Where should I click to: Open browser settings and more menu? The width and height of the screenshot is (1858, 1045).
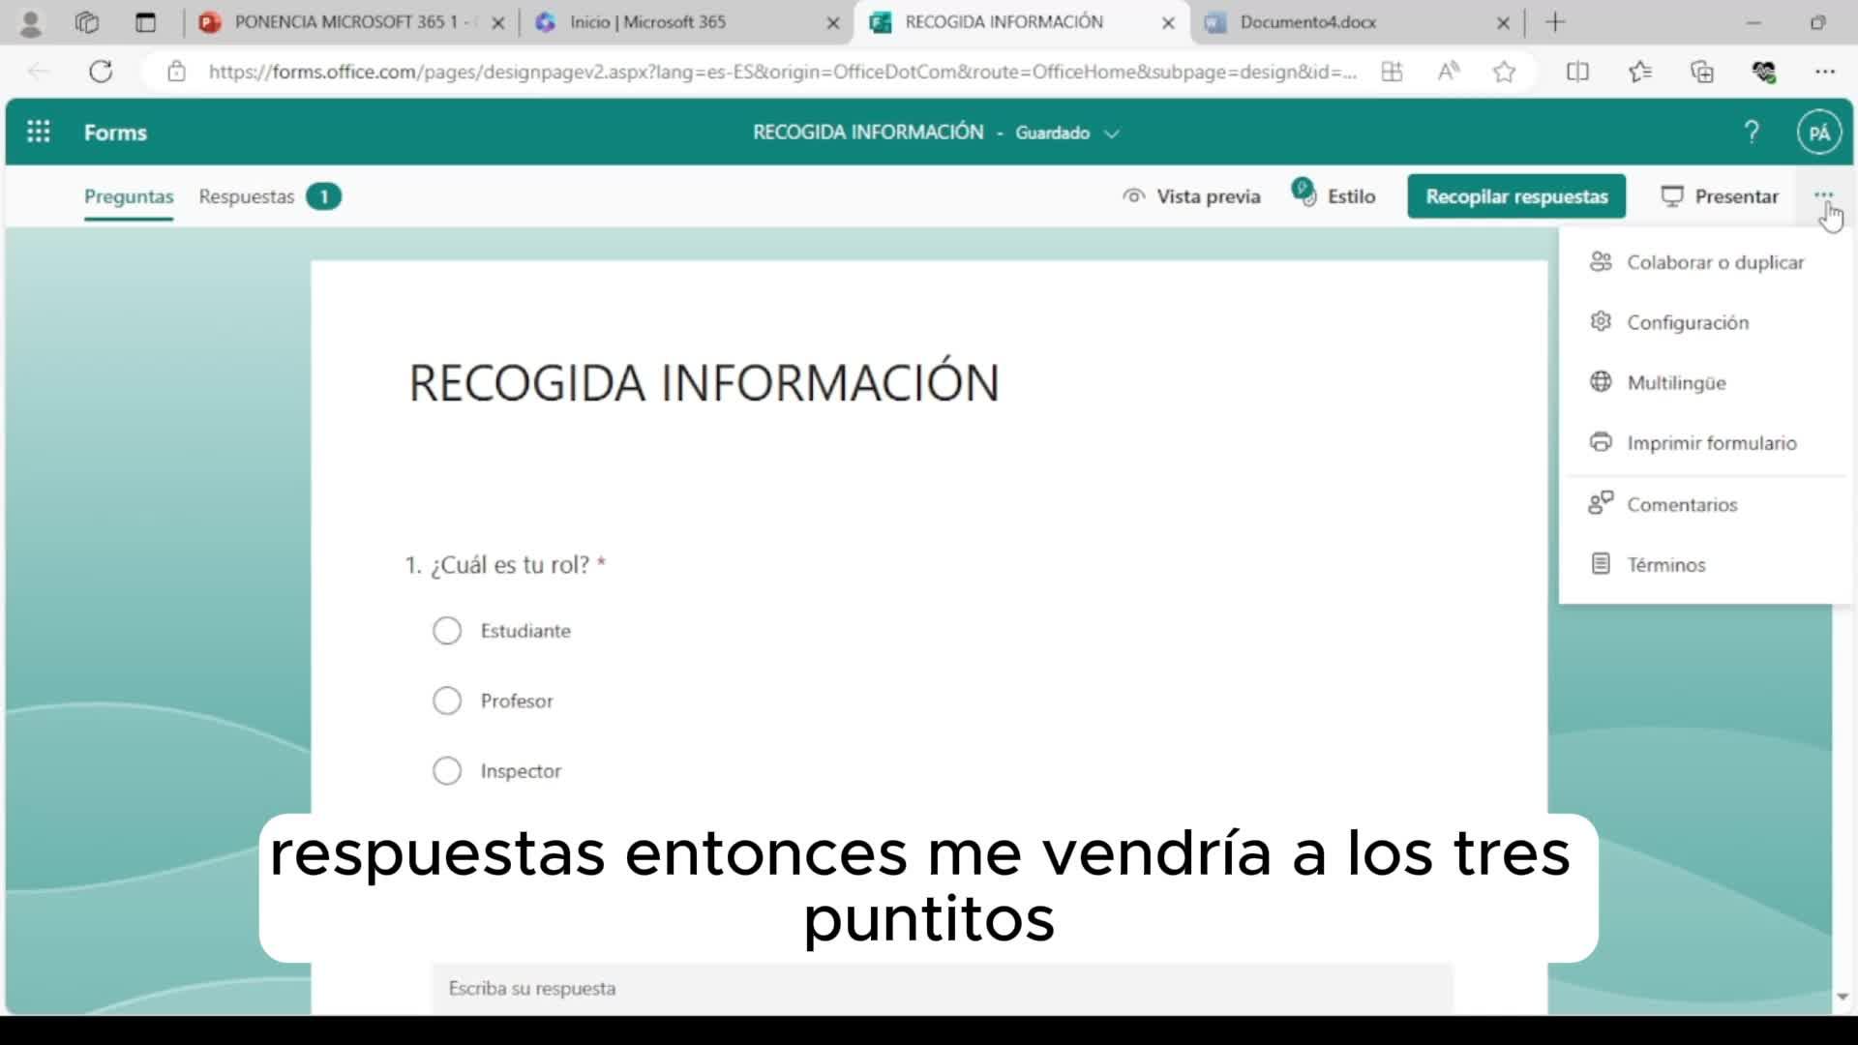(x=1824, y=72)
